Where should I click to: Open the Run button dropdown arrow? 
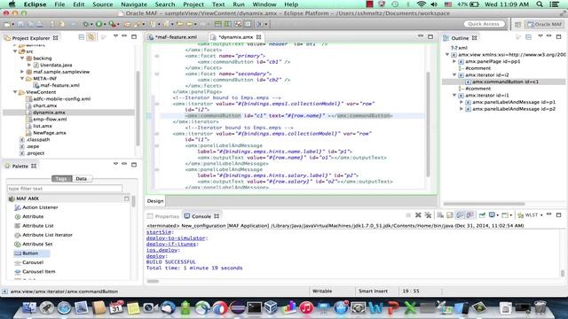105,24
